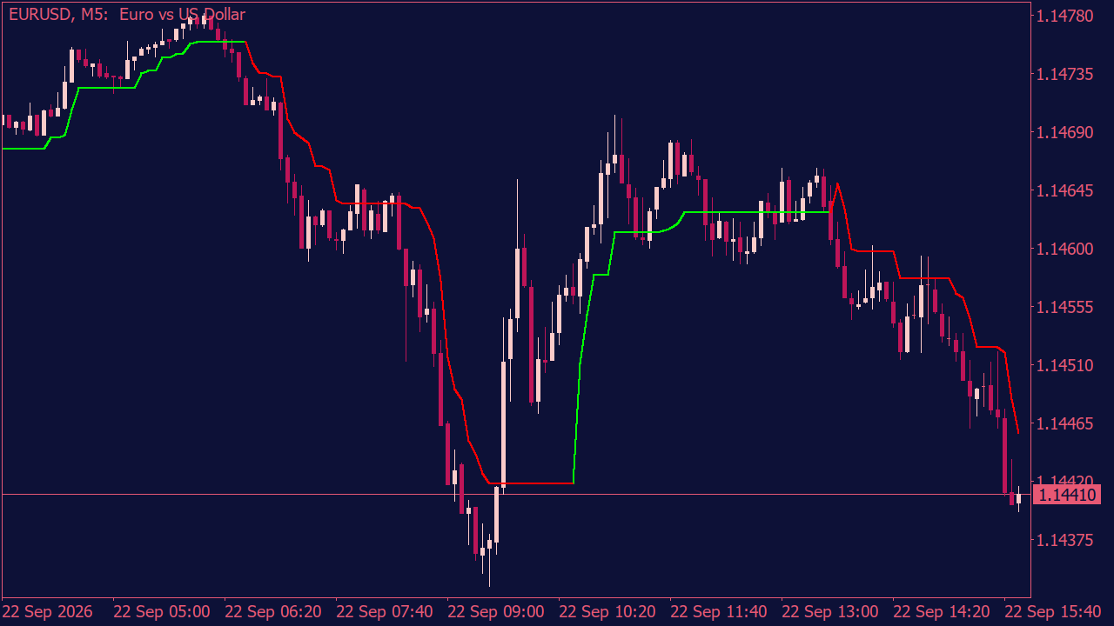Click the 22 Sep 13:00 time label
Image resolution: width=1114 pixels, height=626 pixels.
[x=830, y=611]
